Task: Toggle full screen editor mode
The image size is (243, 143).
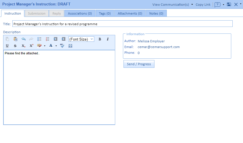Action: pyautogui.click(x=70, y=46)
